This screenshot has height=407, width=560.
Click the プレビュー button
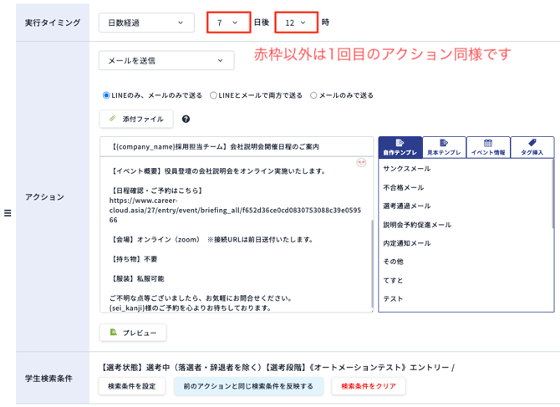(x=133, y=333)
